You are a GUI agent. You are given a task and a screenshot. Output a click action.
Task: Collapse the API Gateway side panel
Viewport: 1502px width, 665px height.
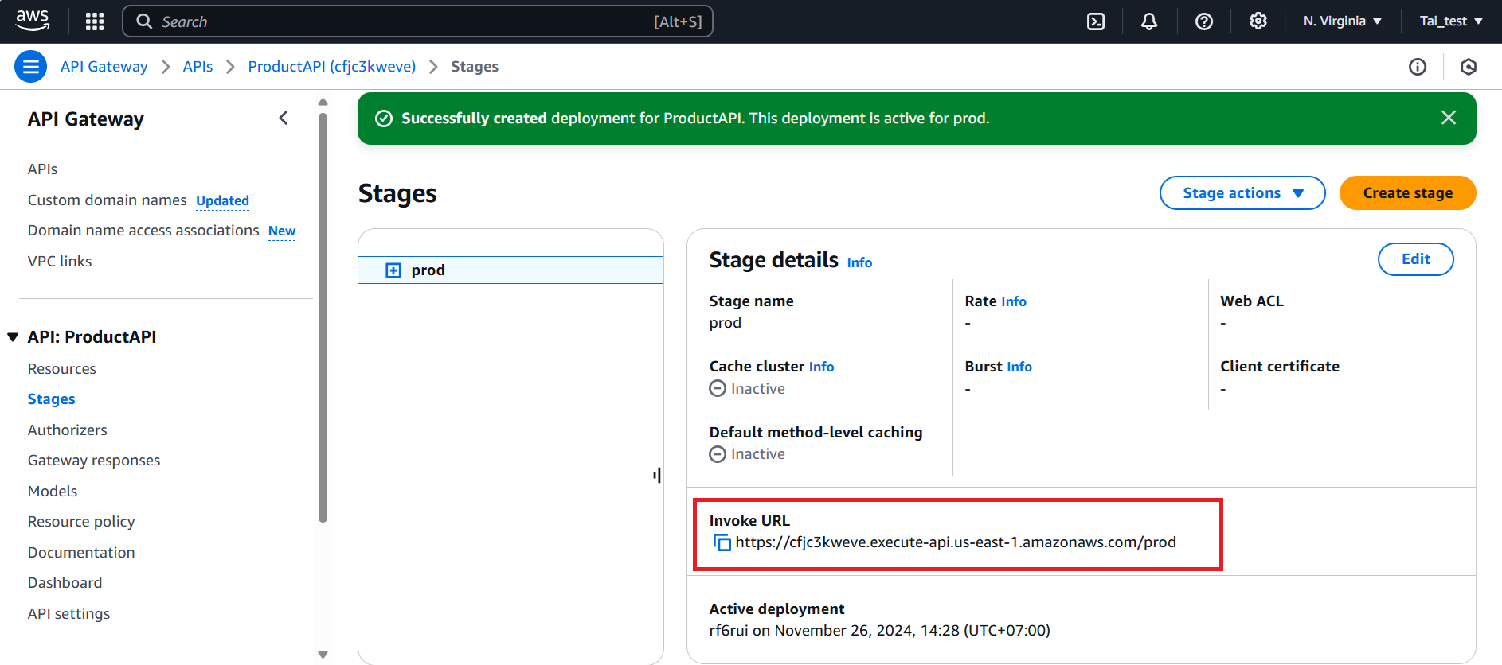click(284, 119)
